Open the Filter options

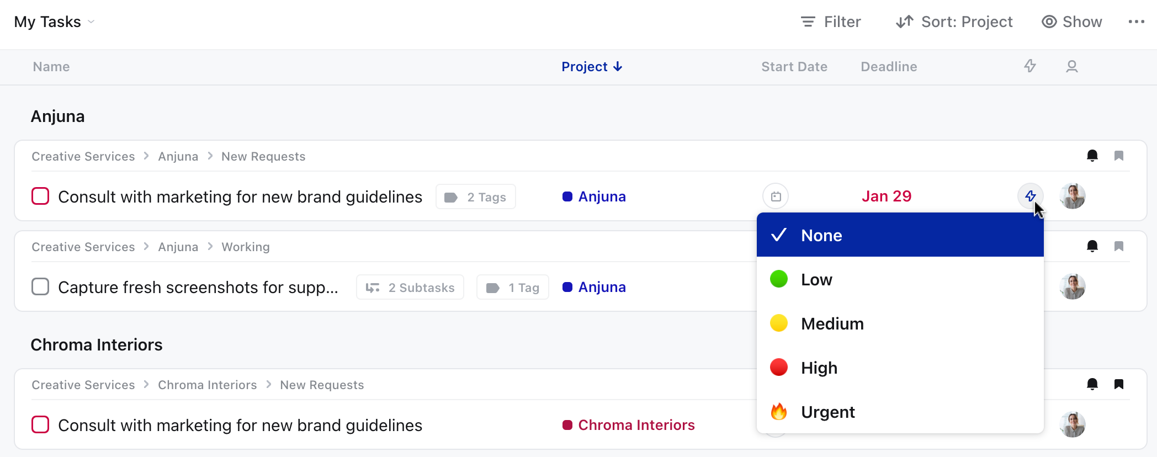tap(831, 22)
